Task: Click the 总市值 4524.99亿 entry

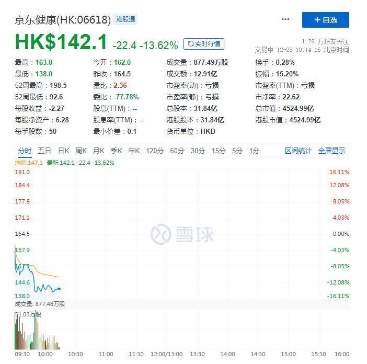Action: [284, 108]
